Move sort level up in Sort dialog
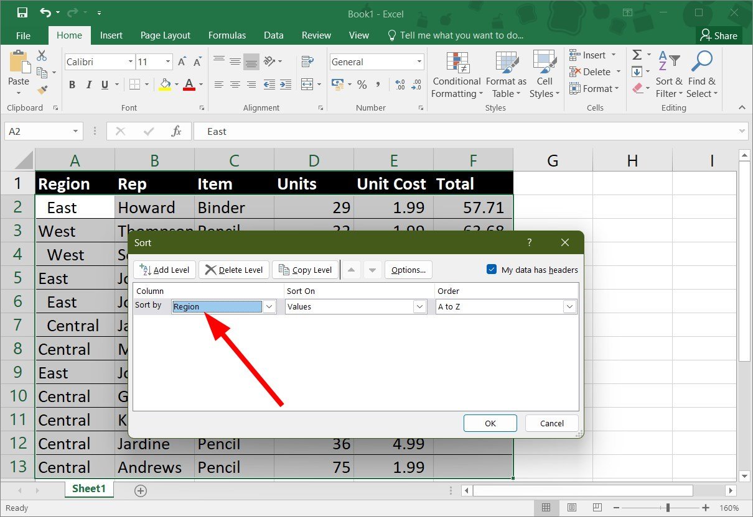This screenshot has height=517, width=753. click(352, 270)
